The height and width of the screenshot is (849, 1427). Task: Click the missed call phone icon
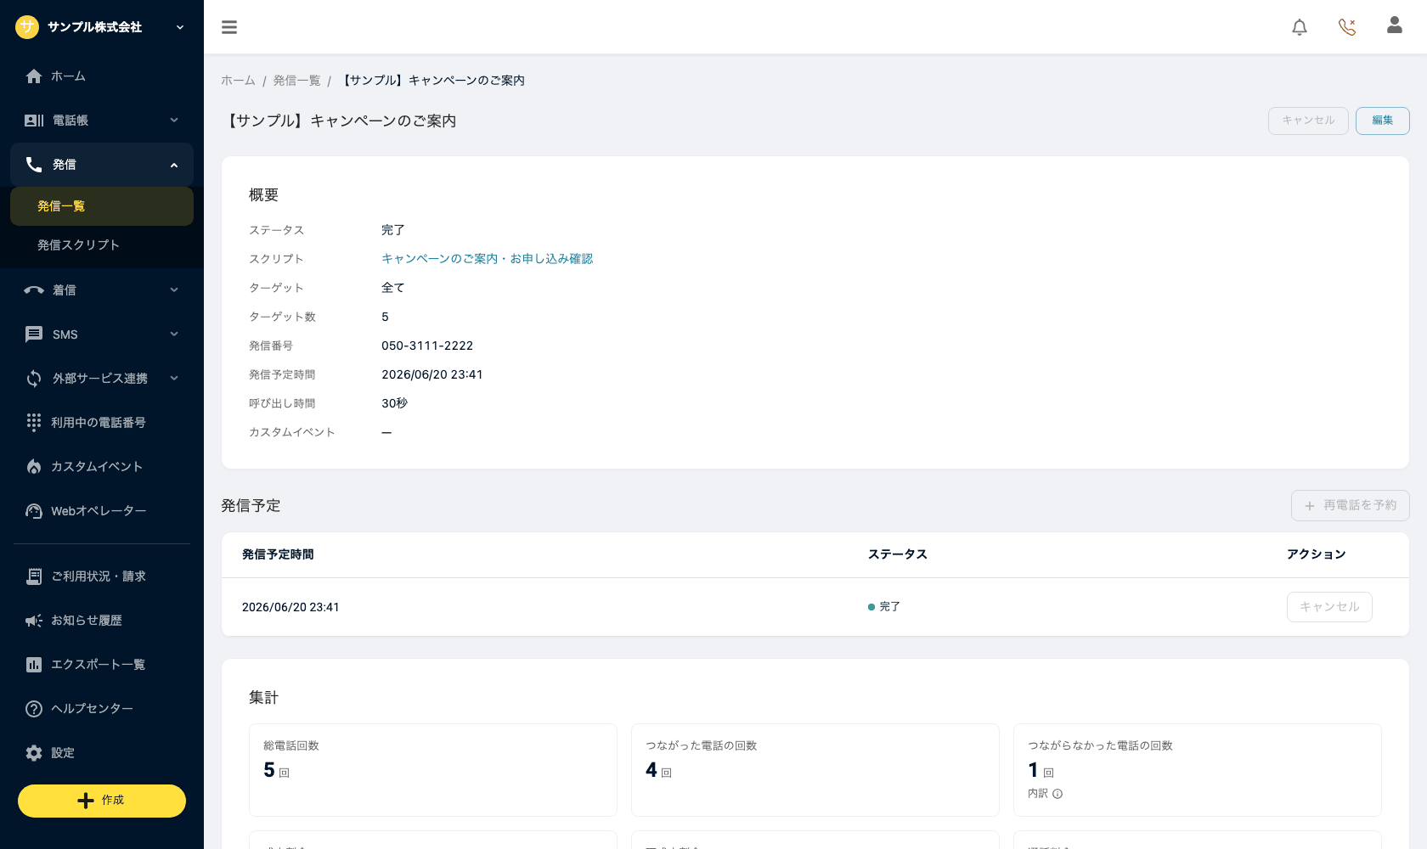pos(1347,27)
